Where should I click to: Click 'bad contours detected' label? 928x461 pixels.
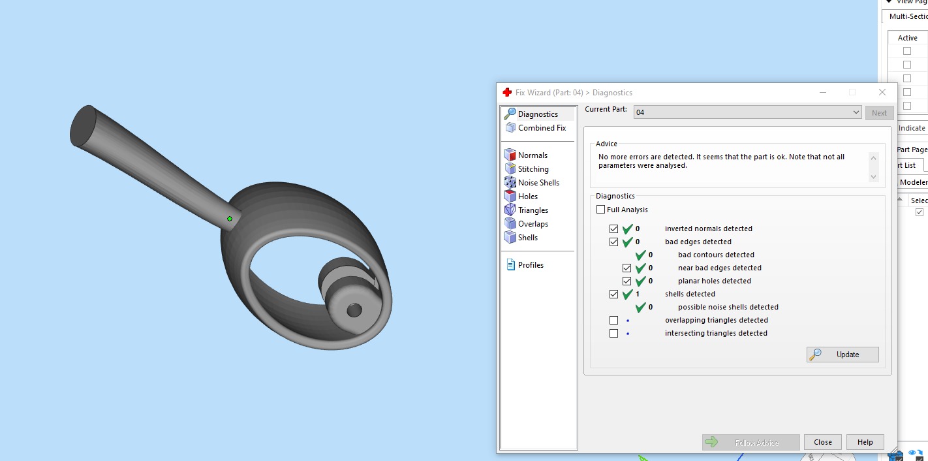(x=716, y=255)
